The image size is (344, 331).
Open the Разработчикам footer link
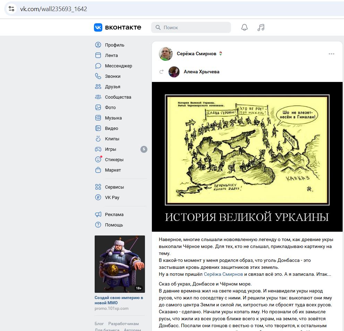[123, 324]
